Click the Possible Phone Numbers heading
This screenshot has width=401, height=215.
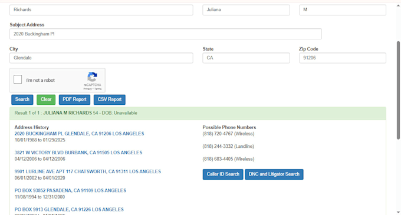click(229, 127)
